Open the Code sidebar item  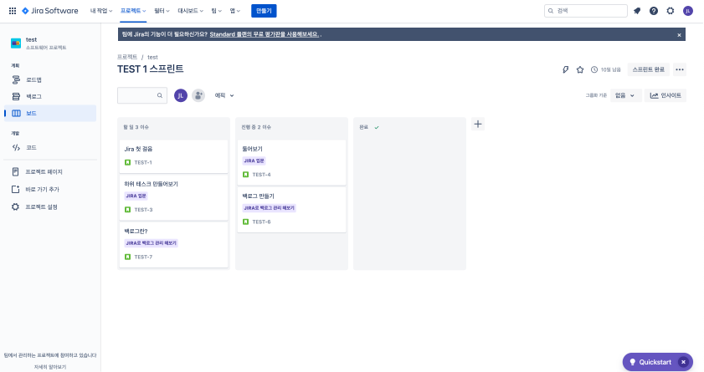(50, 147)
